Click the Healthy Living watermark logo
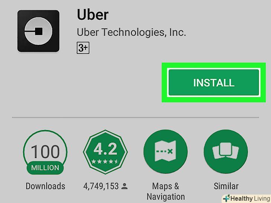Image resolution: width=271 pixels, height=203 pixels. click(246, 199)
